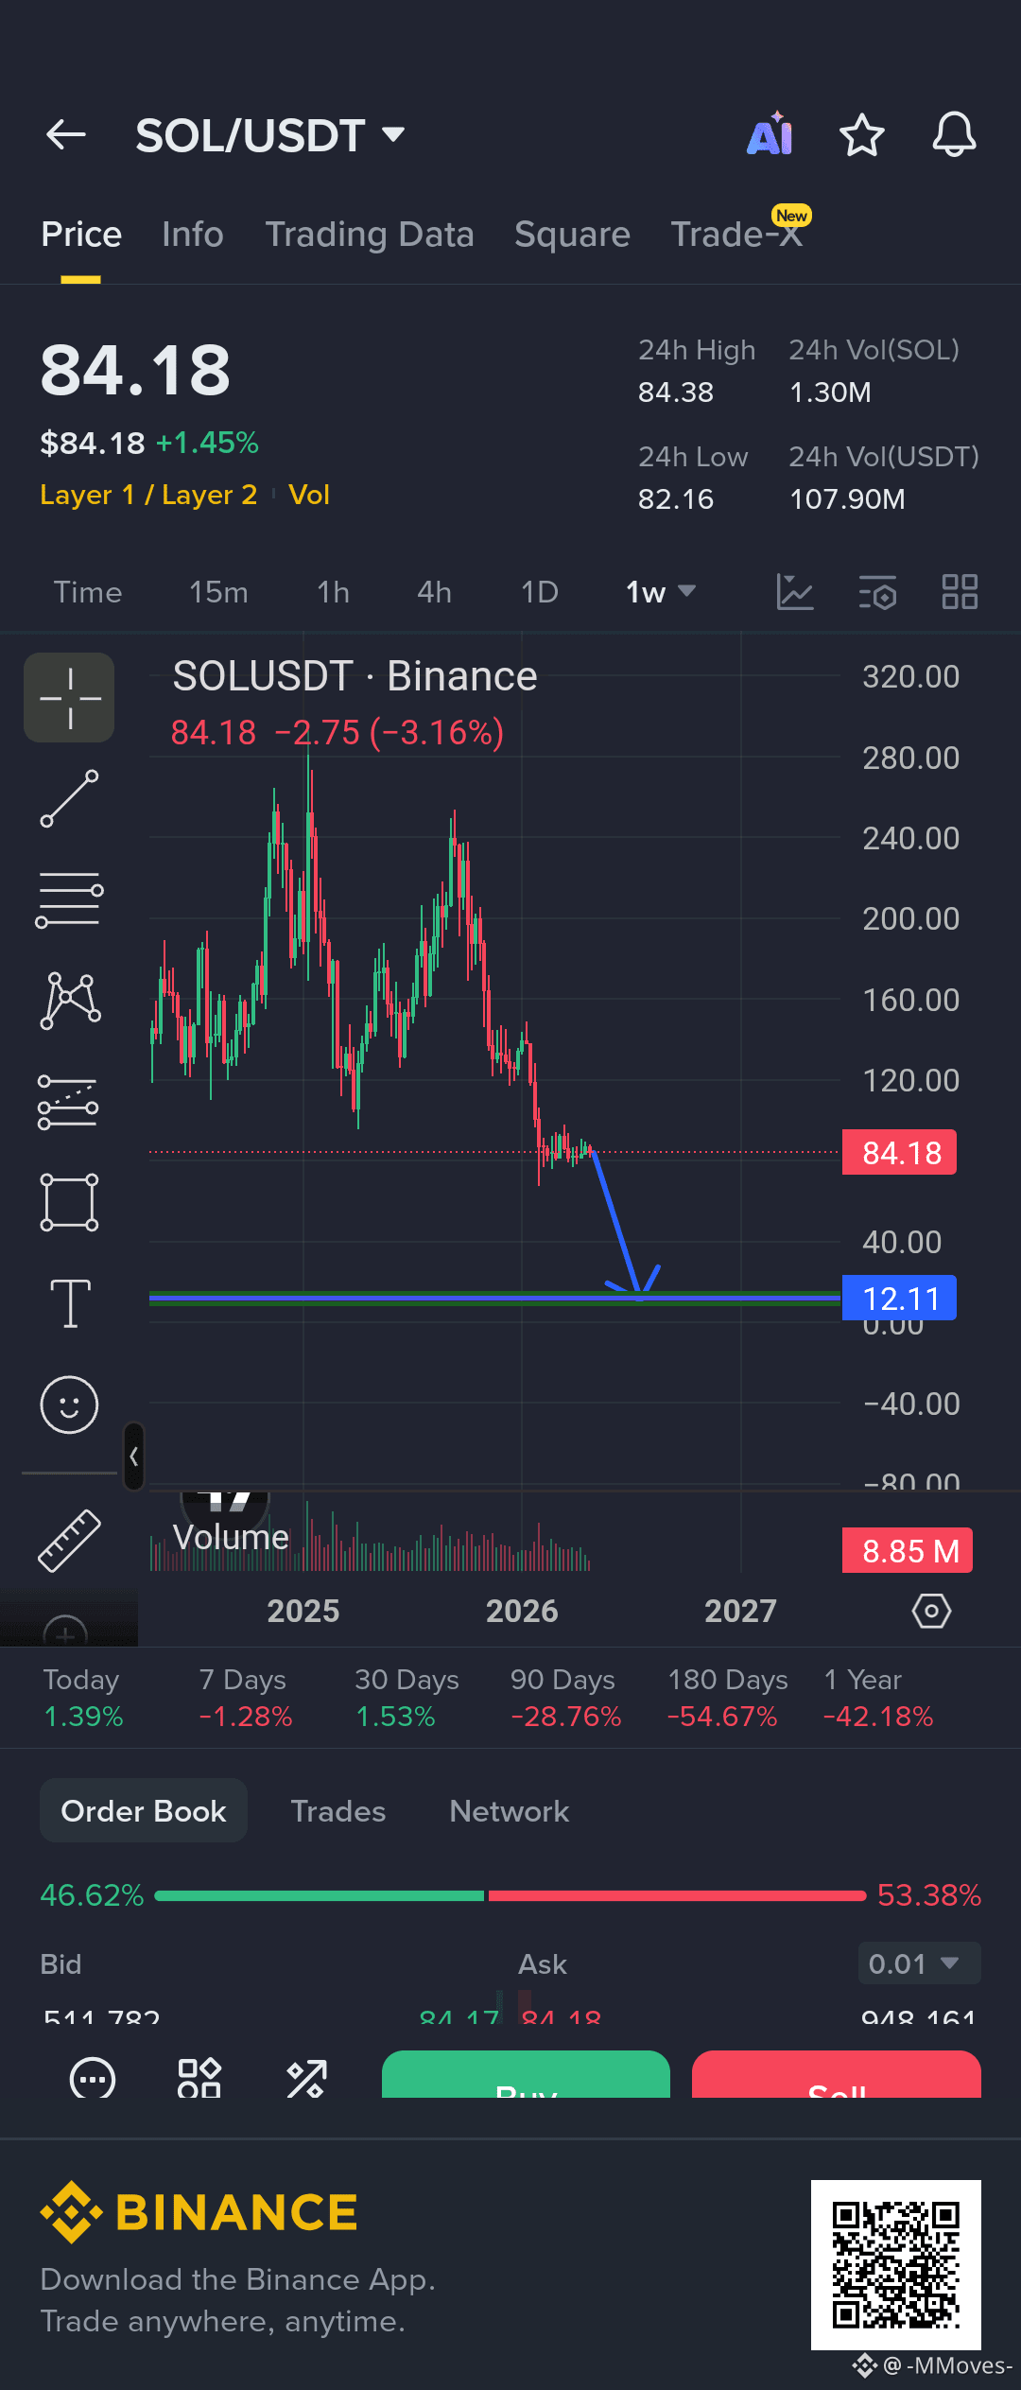Open chart display settings icon
The width and height of the screenshot is (1021, 2390).
877,593
